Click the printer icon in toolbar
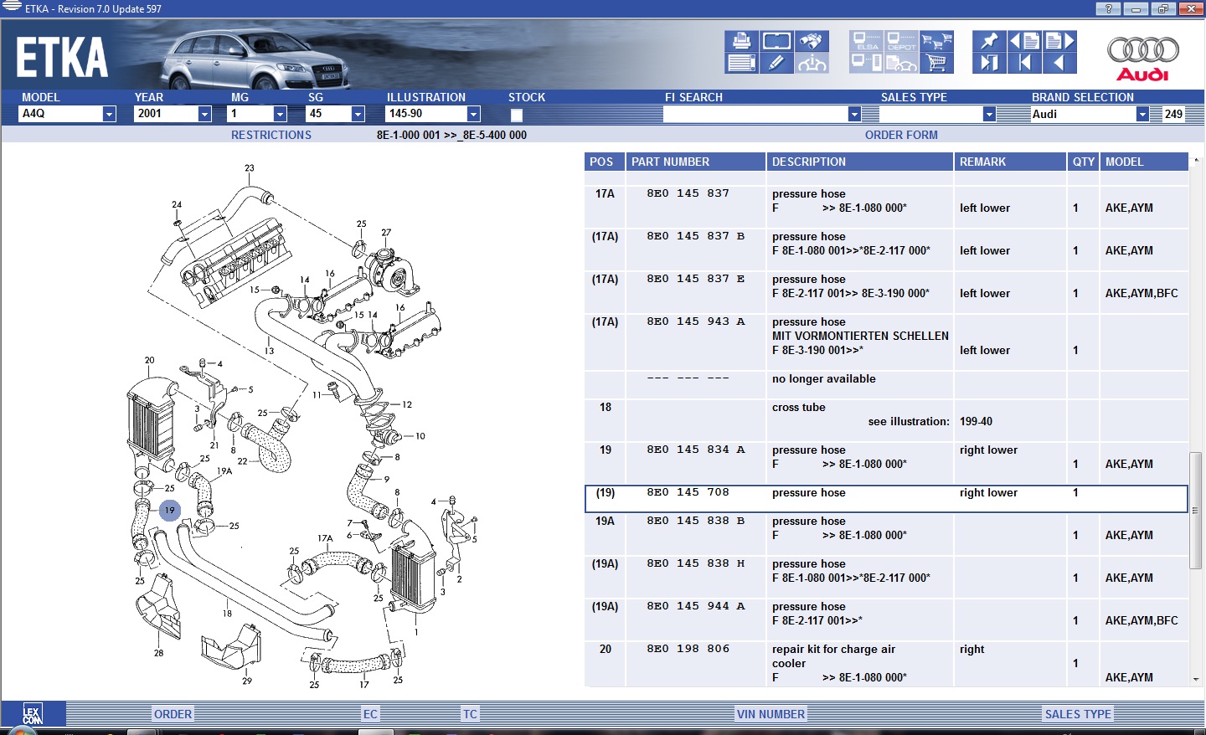The width and height of the screenshot is (1206, 735). click(x=741, y=41)
